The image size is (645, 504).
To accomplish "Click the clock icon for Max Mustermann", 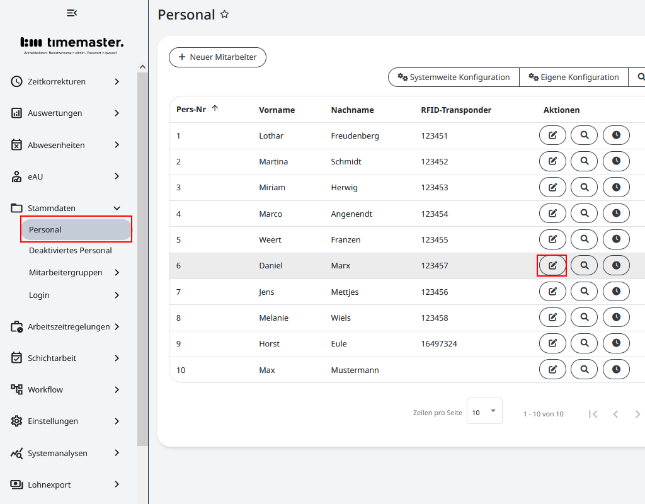I will tap(616, 369).
